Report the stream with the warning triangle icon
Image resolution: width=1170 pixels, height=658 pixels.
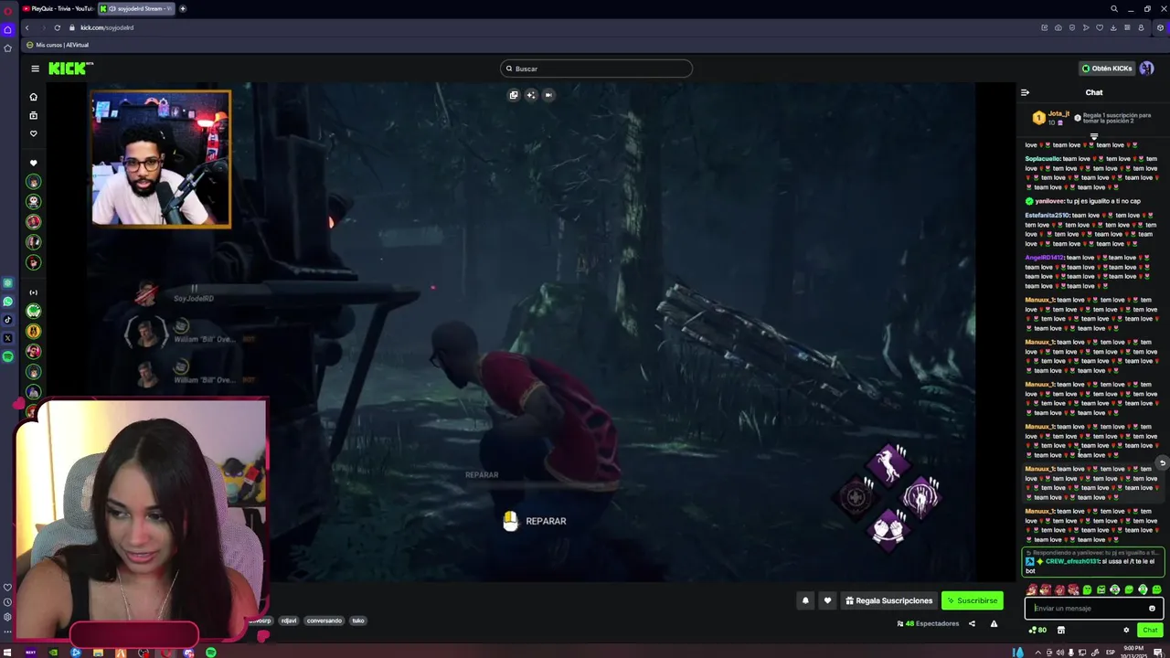coord(994,623)
